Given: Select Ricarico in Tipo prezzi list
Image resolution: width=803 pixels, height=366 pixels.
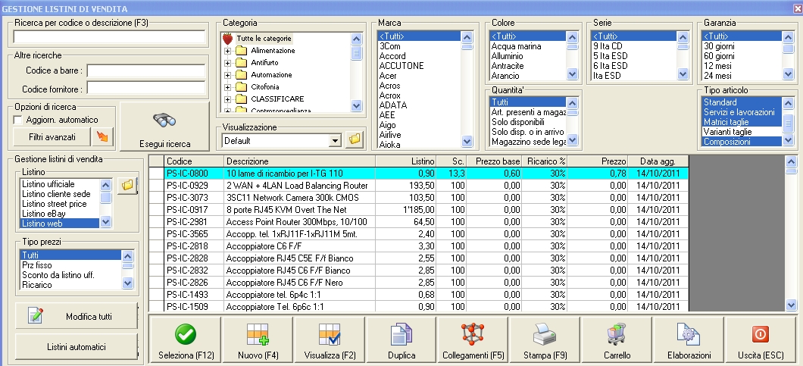Looking at the screenshot, I should pos(70,284).
